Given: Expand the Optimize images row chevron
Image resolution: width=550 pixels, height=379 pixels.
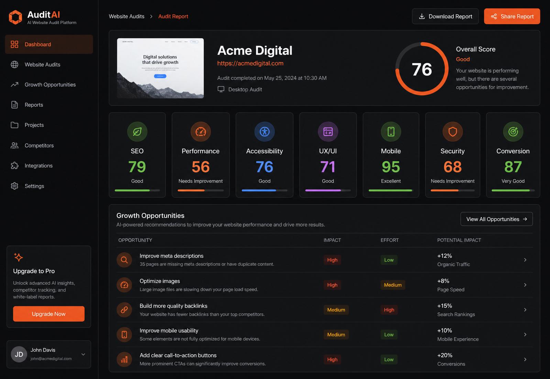Looking at the screenshot, I should (525, 285).
